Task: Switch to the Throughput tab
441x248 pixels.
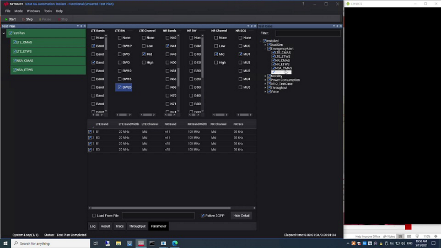Action: point(137,226)
